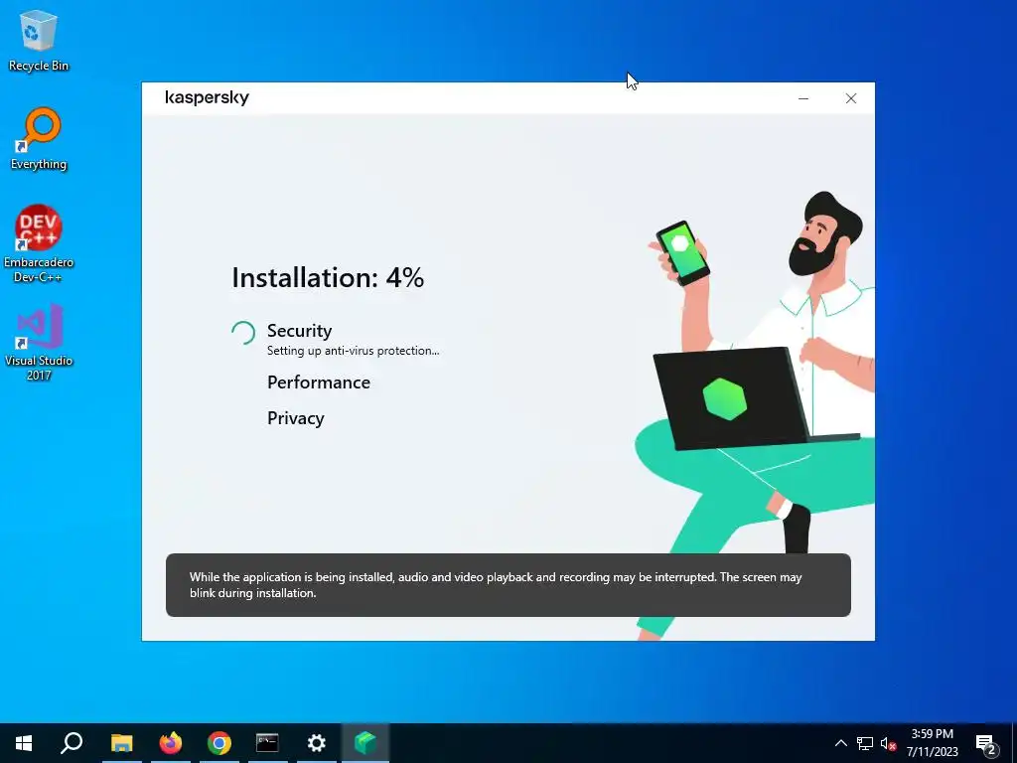The image size is (1017, 763).
Task: Select the Everything search shortcut icon
Action: click(x=39, y=139)
